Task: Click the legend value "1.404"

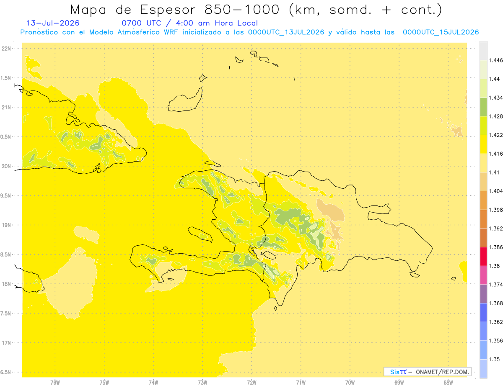Action: pyautogui.click(x=497, y=191)
